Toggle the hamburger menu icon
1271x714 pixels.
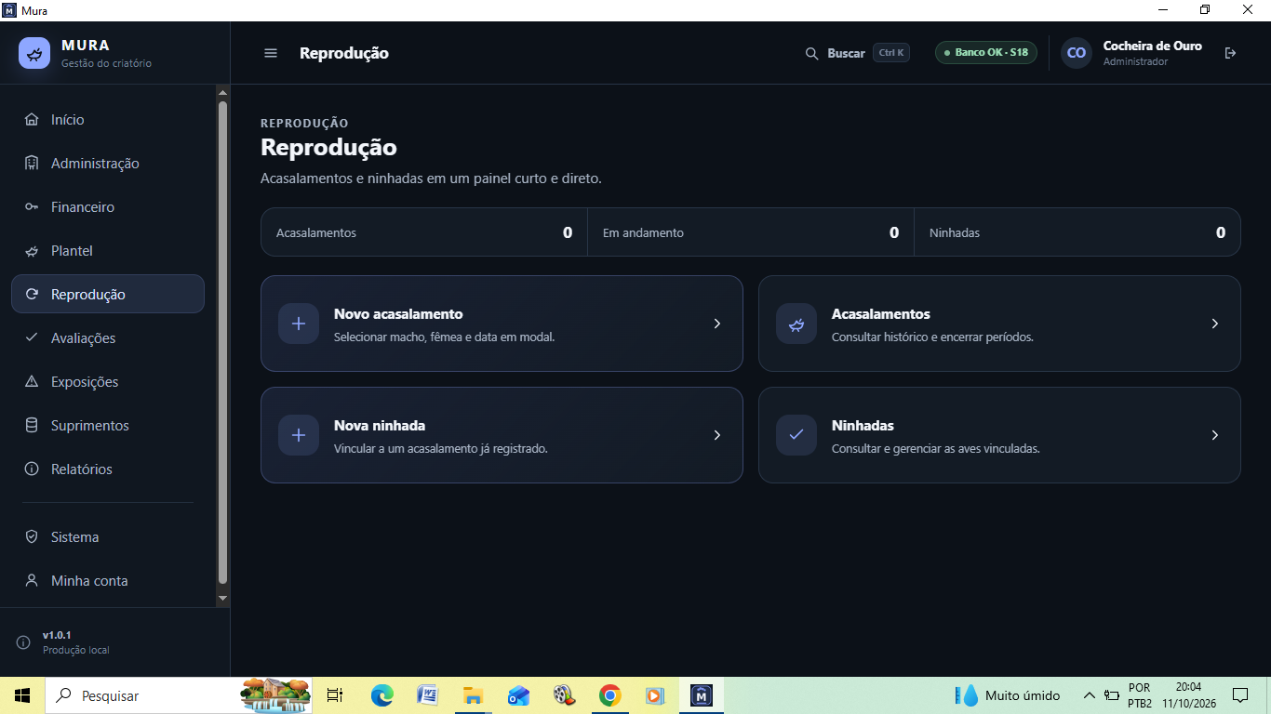coord(271,53)
